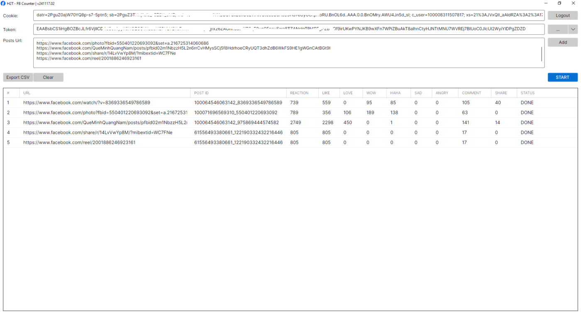
Task: Click Export CSV button
Action: click(18, 77)
